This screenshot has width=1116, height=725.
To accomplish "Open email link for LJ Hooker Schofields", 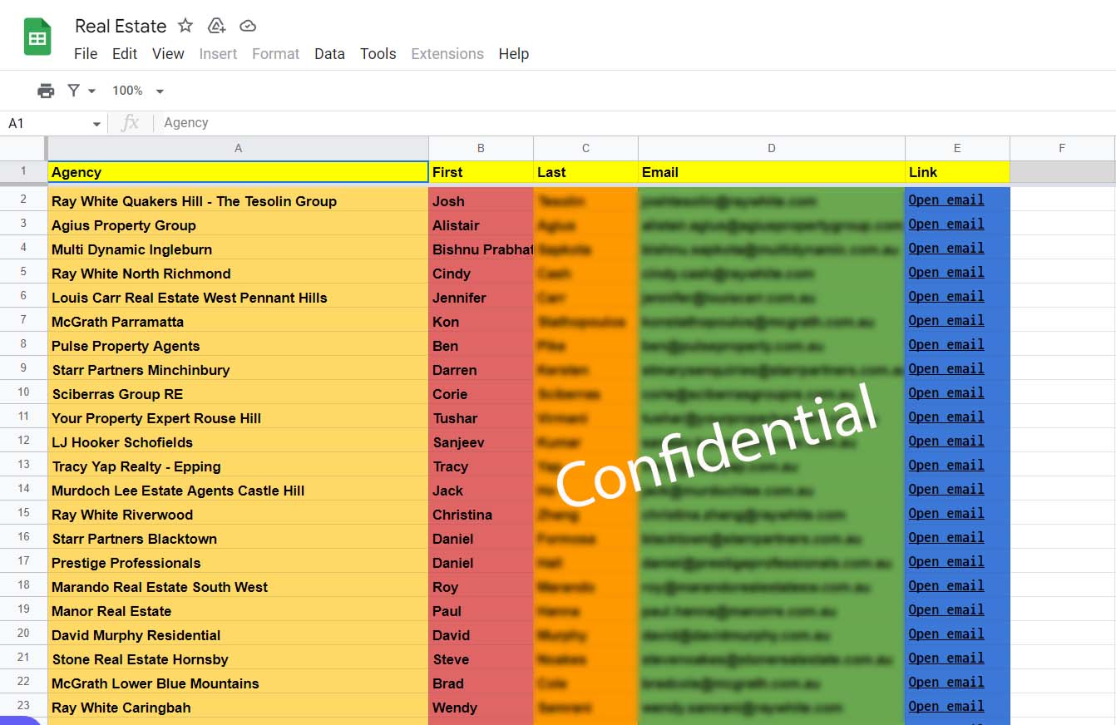I will pyautogui.click(x=946, y=441).
